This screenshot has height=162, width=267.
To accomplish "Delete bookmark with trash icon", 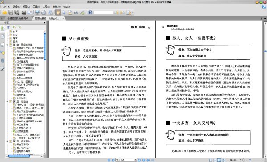I will click(8, 27).
